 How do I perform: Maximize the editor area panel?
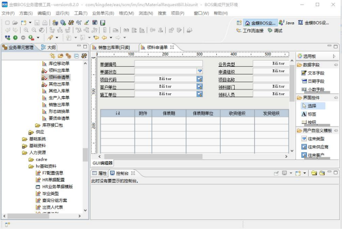point(335,46)
